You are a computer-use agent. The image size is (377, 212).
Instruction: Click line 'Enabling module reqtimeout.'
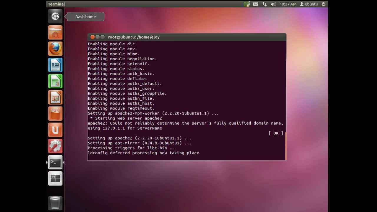coord(121,108)
